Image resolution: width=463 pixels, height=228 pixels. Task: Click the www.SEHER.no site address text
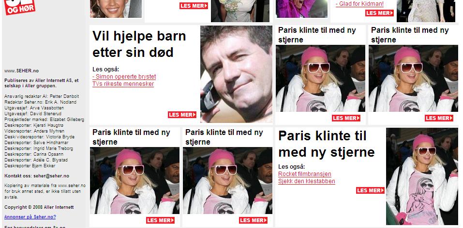click(21, 71)
